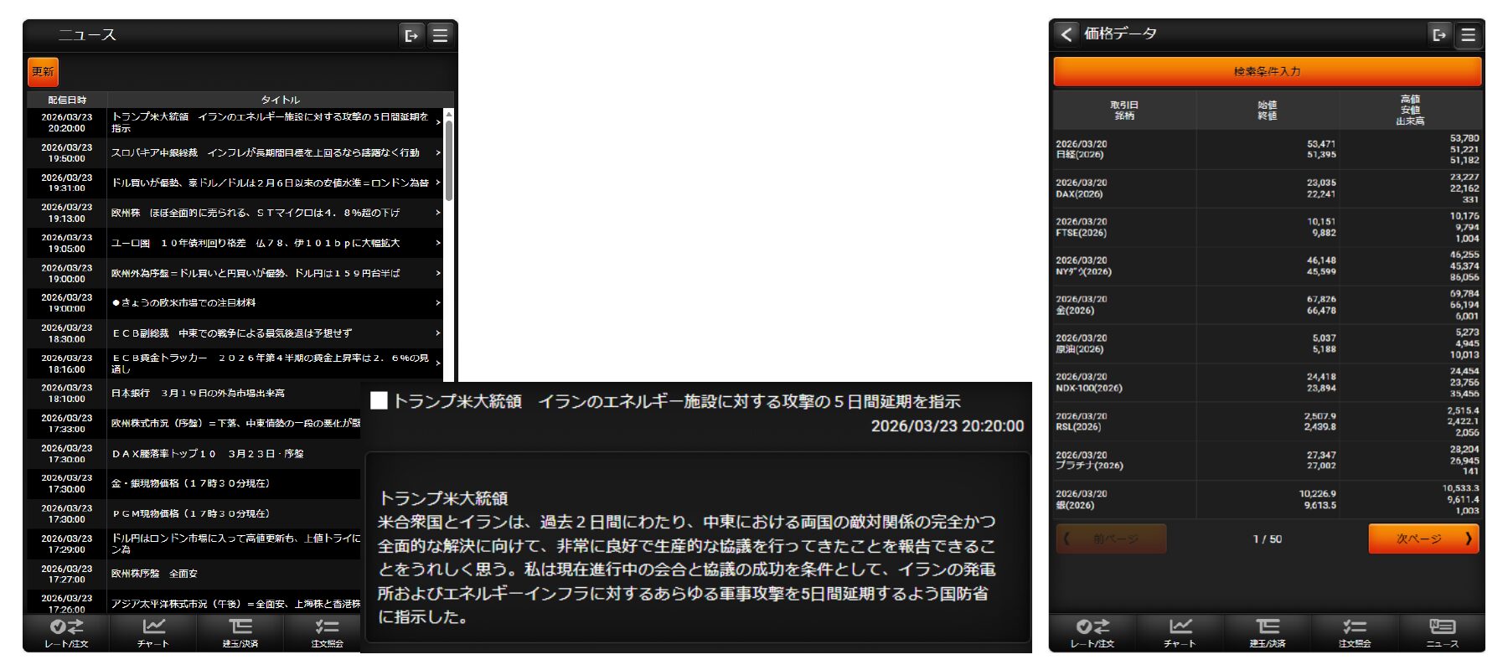
Task: Click the white square beside the article title
Action: 379,401
